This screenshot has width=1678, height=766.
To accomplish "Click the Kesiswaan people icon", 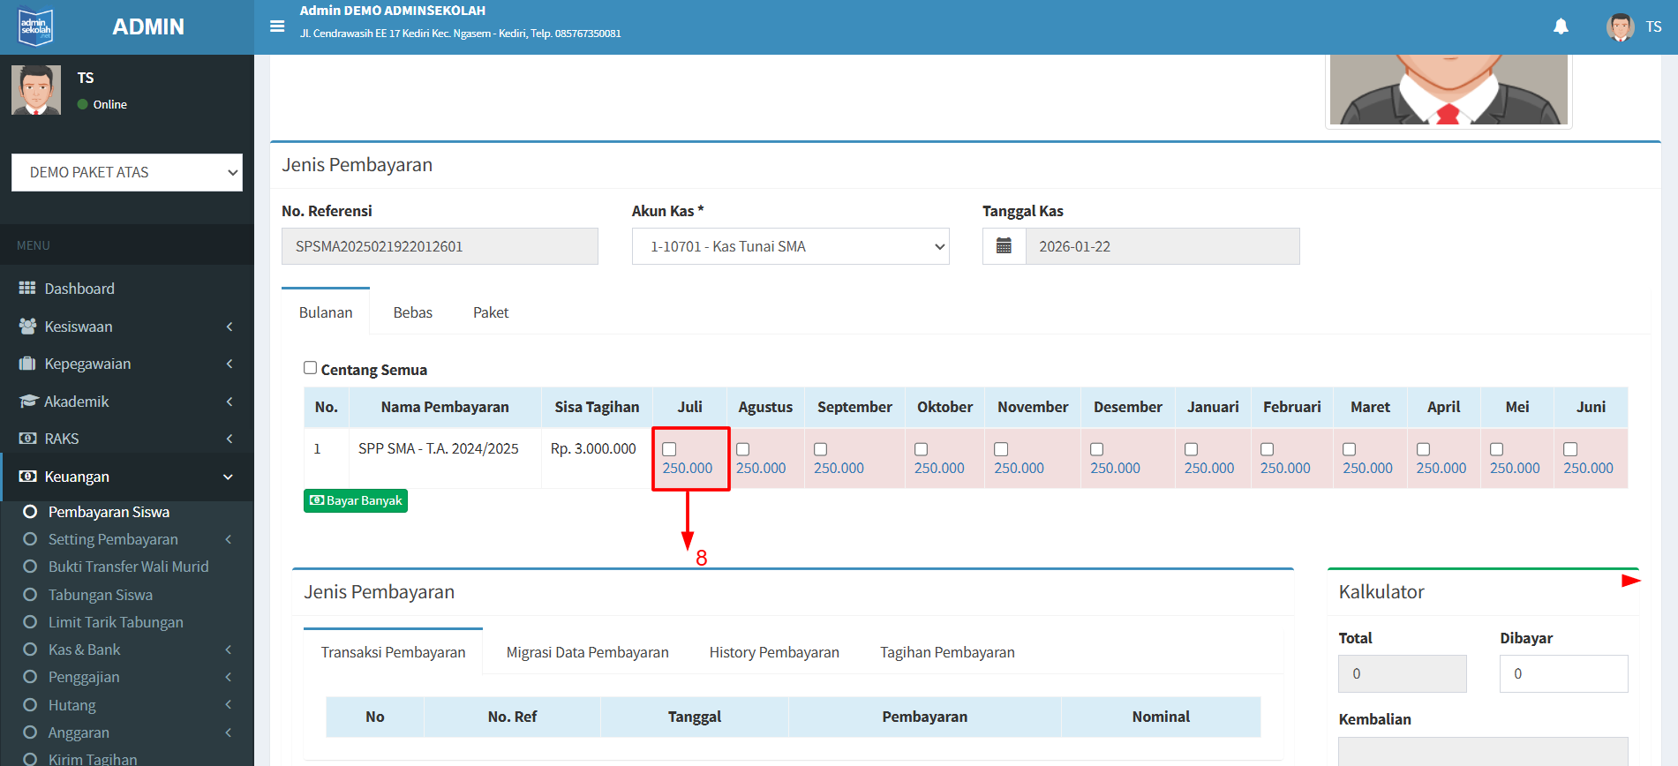I will coord(27,327).
